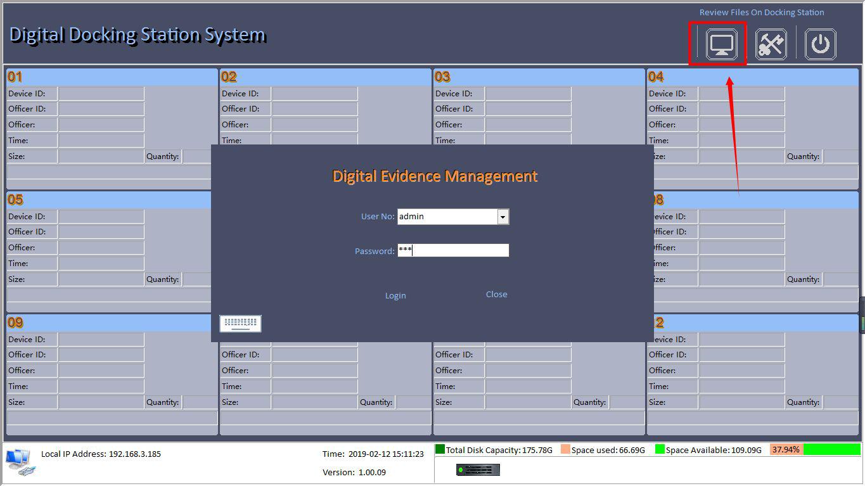Click Time field in slot 05

[x=101, y=264]
